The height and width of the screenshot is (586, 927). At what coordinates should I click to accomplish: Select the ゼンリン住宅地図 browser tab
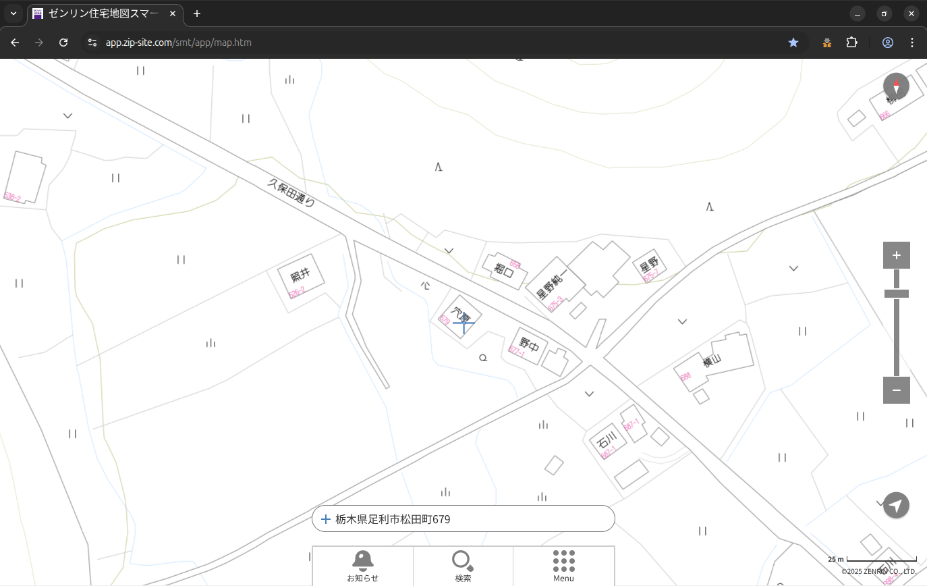(x=101, y=14)
